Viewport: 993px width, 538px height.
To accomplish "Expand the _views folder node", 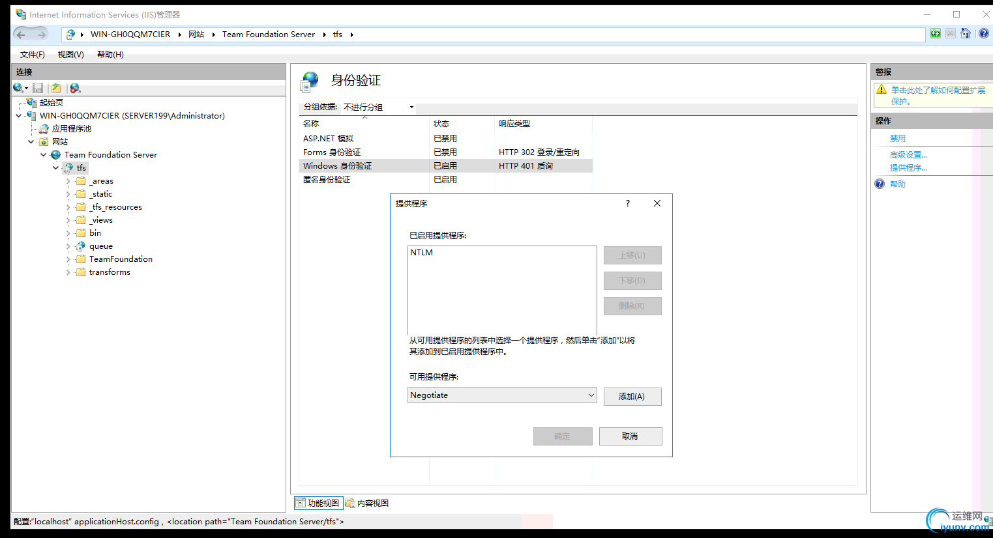I will (x=68, y=220).
